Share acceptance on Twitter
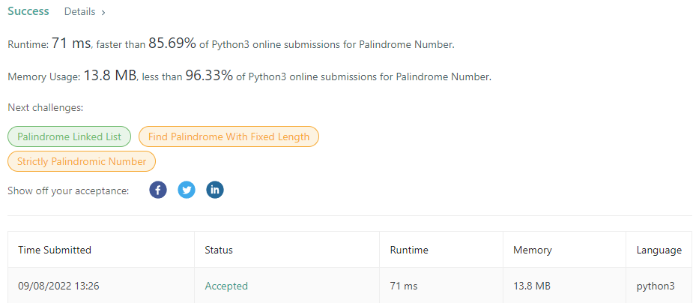The height and width of the screenshot is (303, 693). [x=187, y=190]
